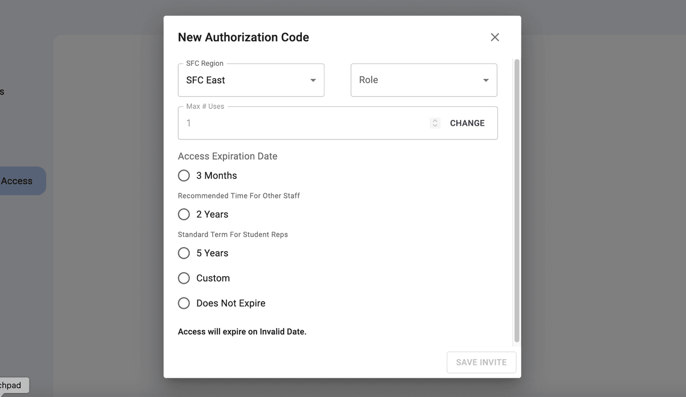The height and width of the screenshot is (397, 686).
Task: Click the Recommended Time For Other Staff text
Action: 238,196
